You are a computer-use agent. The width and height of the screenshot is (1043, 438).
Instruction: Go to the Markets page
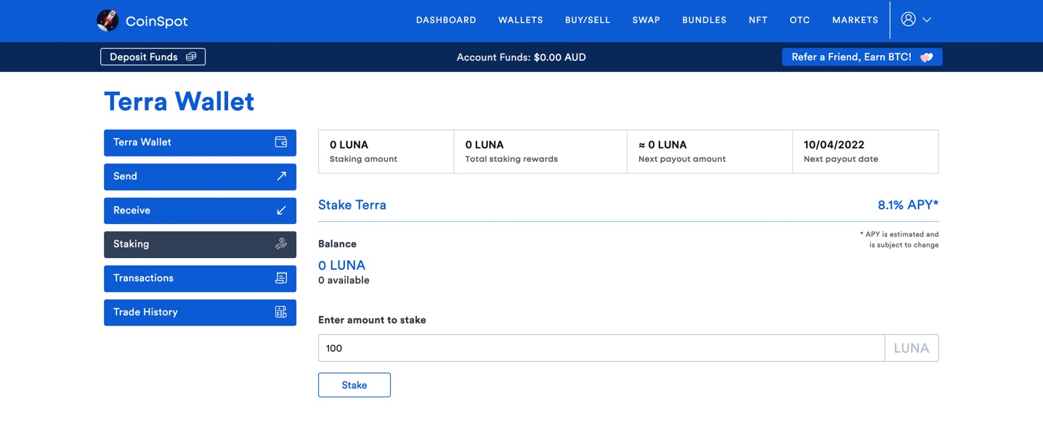[x=855, y=20]
